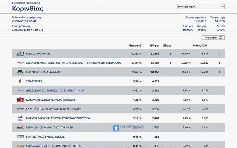
Task: Select the ΣΠΑΡΤΙΑΤΕΣ party name
Action: [x=34, y=81]
